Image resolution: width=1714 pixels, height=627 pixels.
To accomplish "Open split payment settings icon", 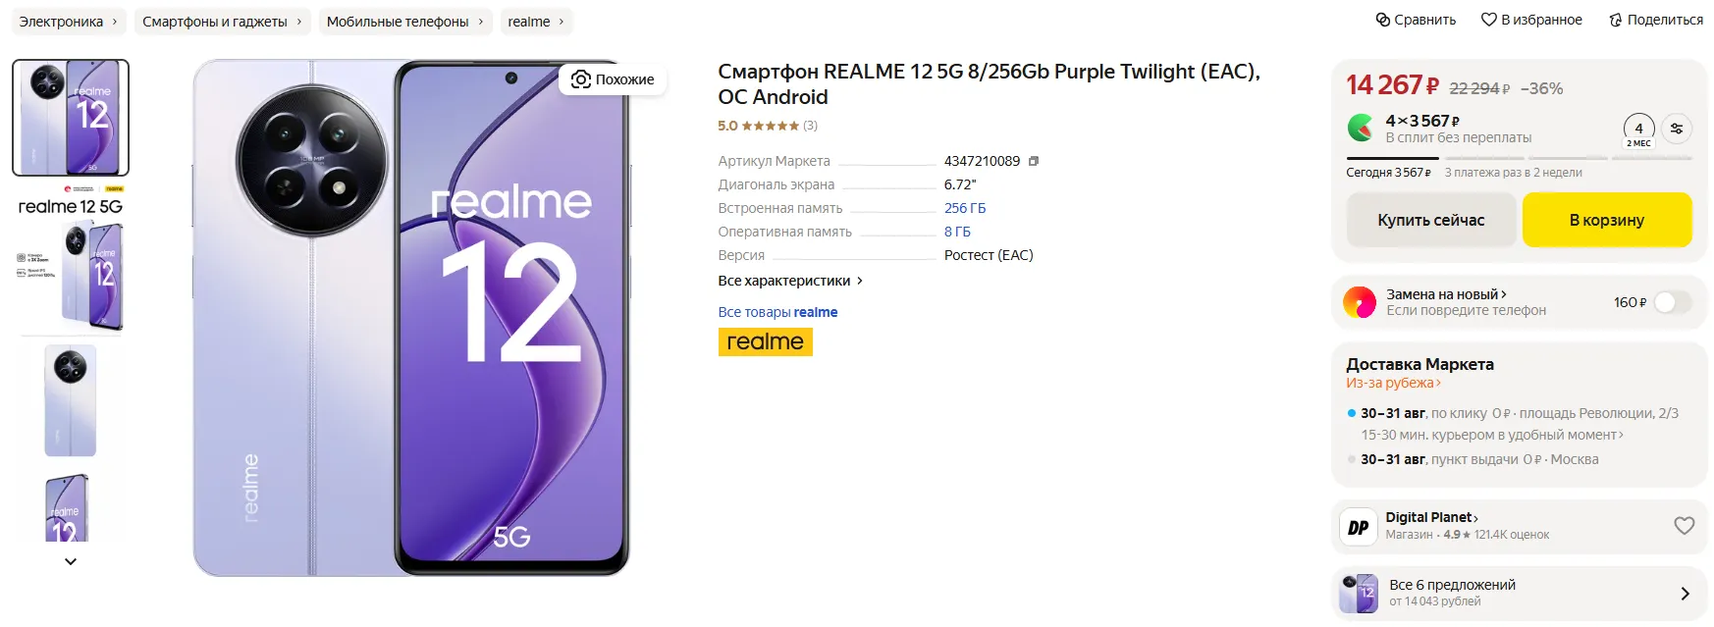I will (x=1677, y=129).
